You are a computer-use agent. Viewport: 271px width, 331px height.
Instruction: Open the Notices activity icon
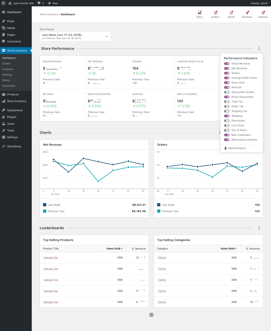[x=263, y=13]
